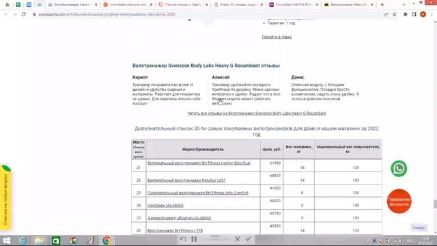Open BH Fitness Carbon Bike Dual link

tap(199, 163)
